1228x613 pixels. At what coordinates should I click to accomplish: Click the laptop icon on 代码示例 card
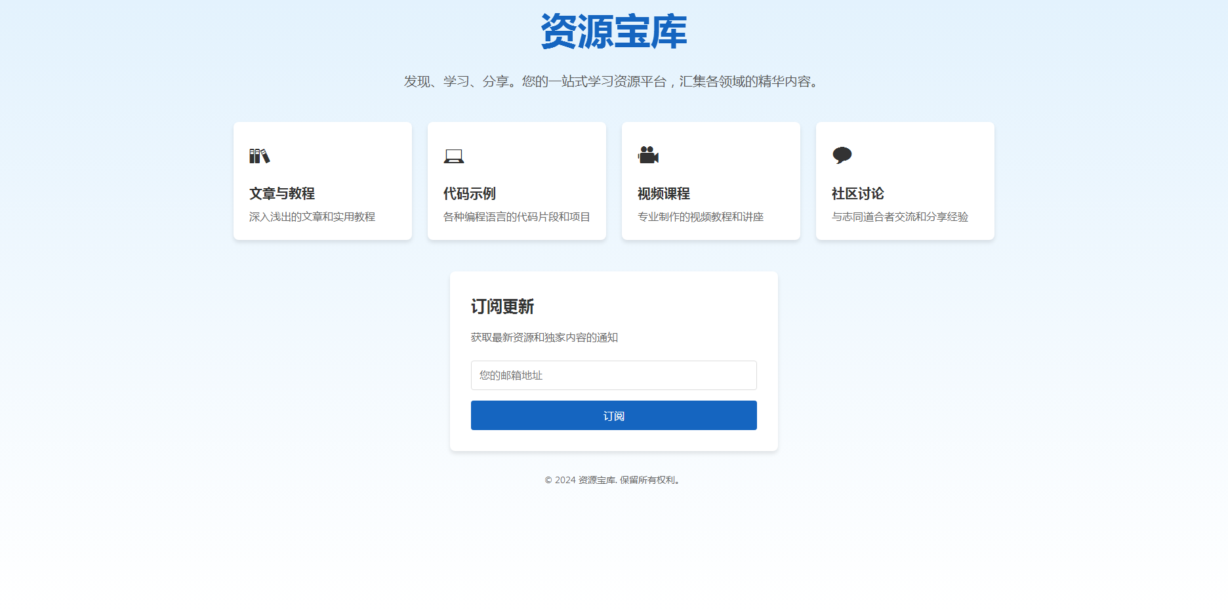coord(454,156)
